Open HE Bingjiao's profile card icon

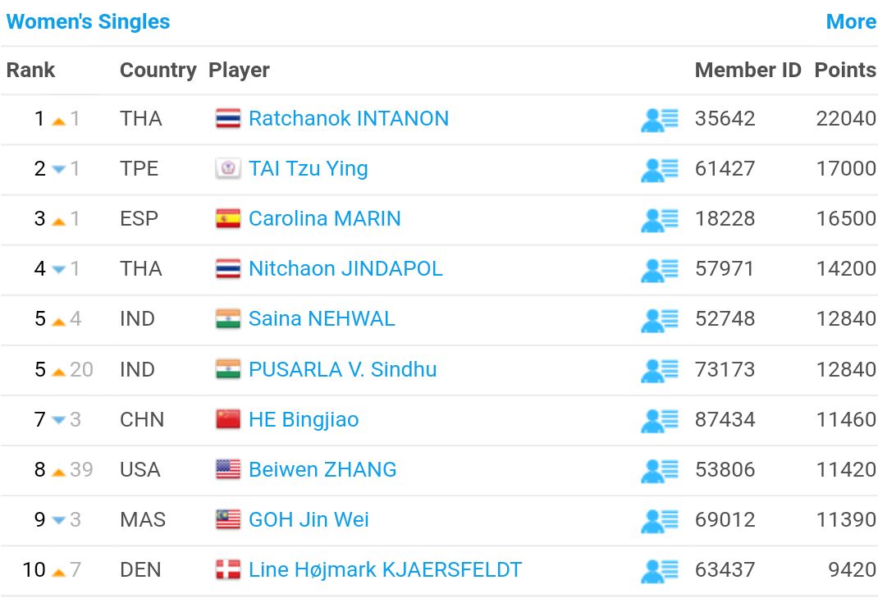660,421
